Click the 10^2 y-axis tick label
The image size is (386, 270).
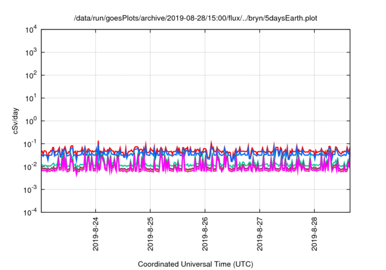pyautogui.click(x=31, y=75)
